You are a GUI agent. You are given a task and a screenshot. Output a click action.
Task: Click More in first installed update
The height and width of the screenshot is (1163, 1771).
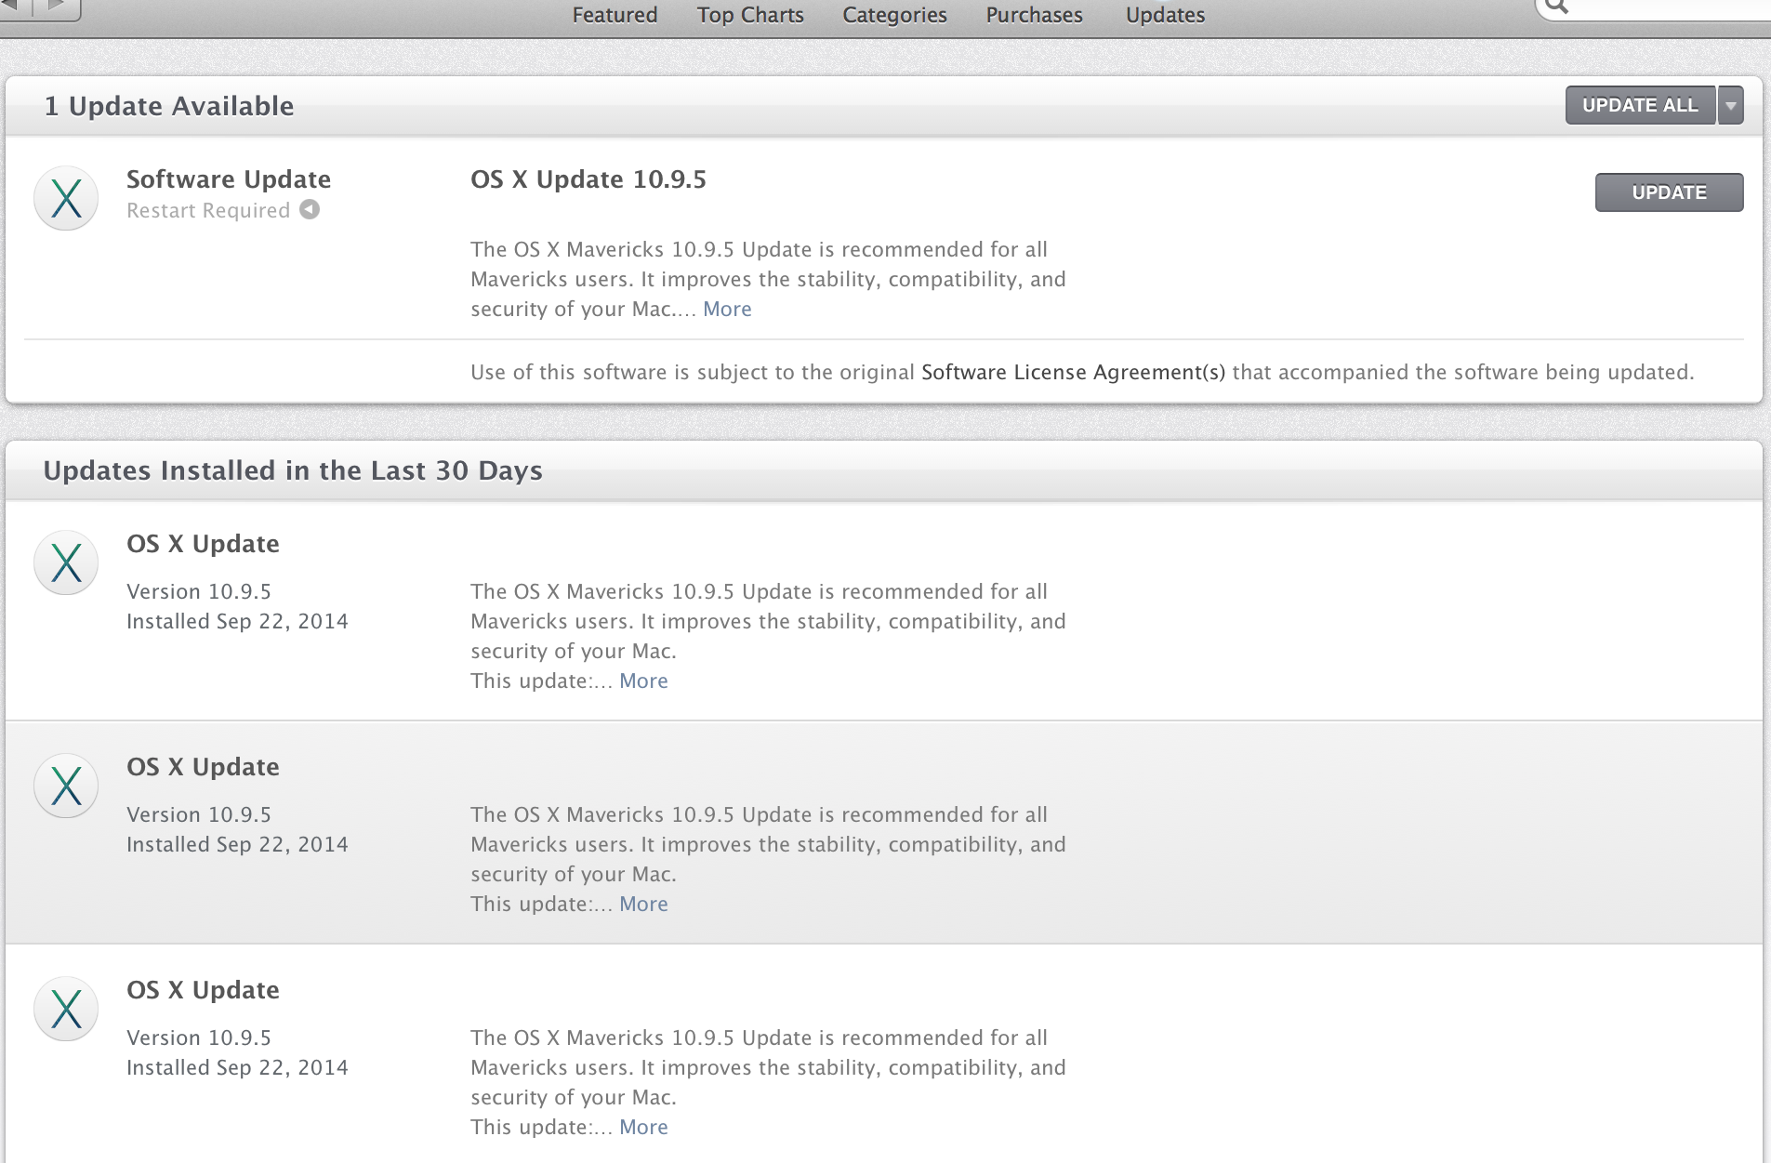coord(643,681)
